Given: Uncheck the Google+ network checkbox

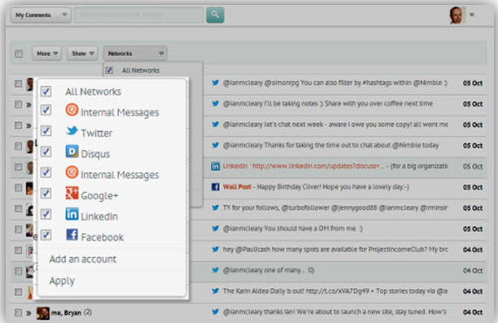Looking at the screenshot, I should [46, 193].
